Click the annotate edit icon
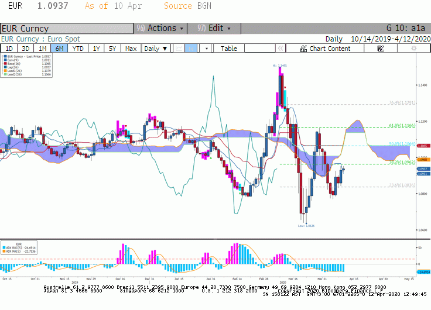This screenshot has width=431, height=310. pos(381,49)
